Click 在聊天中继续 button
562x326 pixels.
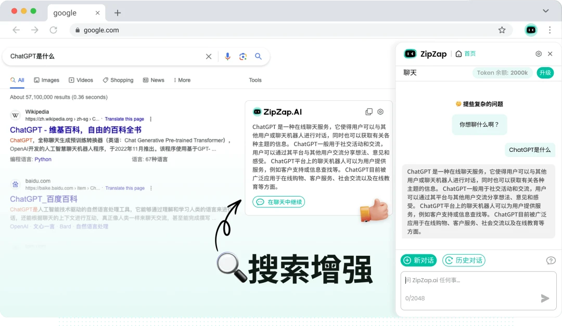click(x=279, y=202)
